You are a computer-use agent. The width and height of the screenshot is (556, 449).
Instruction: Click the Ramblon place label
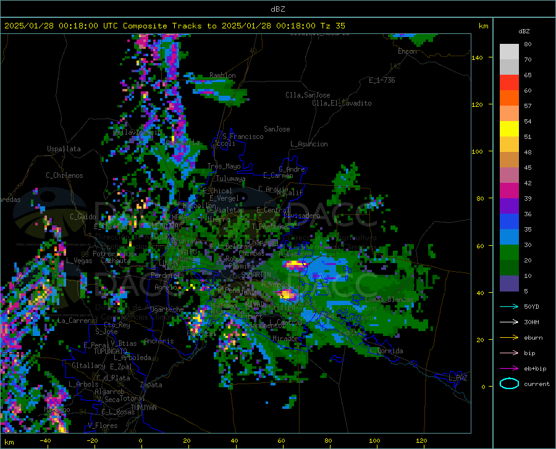click(x=222, y=75)
